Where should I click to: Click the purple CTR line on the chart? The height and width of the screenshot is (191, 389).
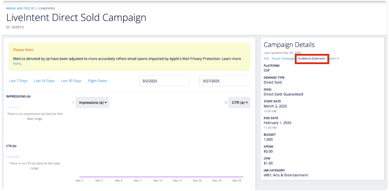(161, 176)
